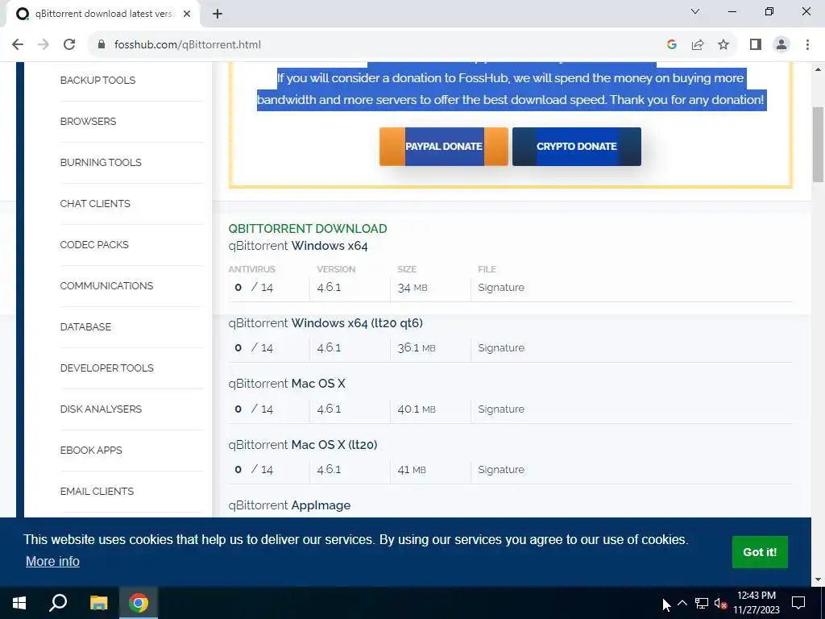The height and width of the screenshot is (619, 825).
Task: Open the COMMUNICATIONS category
Action: point(106,285)
